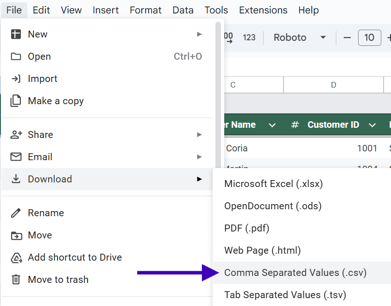
Task: Click the cell containing 1001
Action: pyautogui.click(x=334, y=148)
